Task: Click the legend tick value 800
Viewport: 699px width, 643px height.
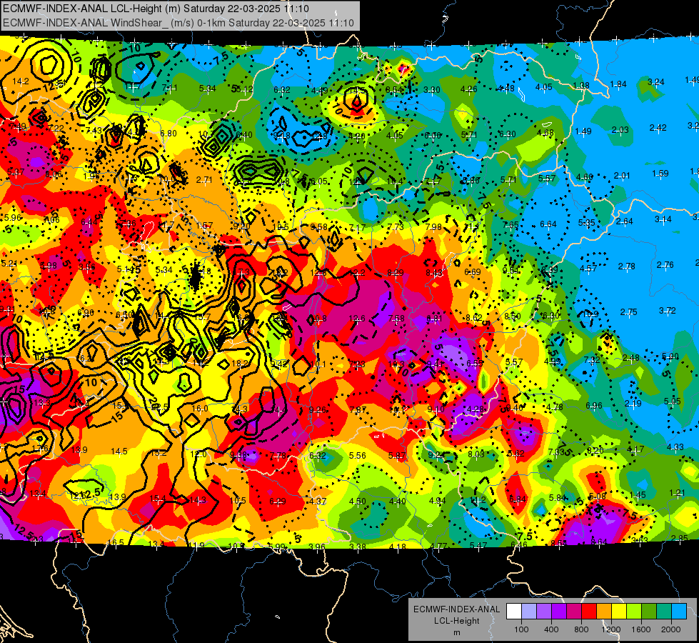Action: (581, 629)
